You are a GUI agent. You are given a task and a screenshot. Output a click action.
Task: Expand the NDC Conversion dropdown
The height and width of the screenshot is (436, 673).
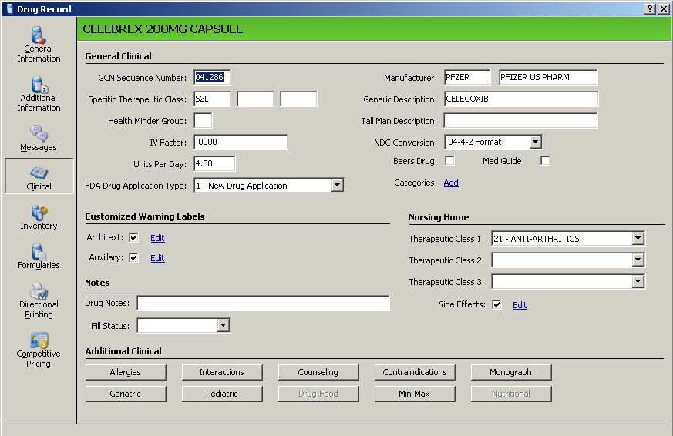point(535,142)
